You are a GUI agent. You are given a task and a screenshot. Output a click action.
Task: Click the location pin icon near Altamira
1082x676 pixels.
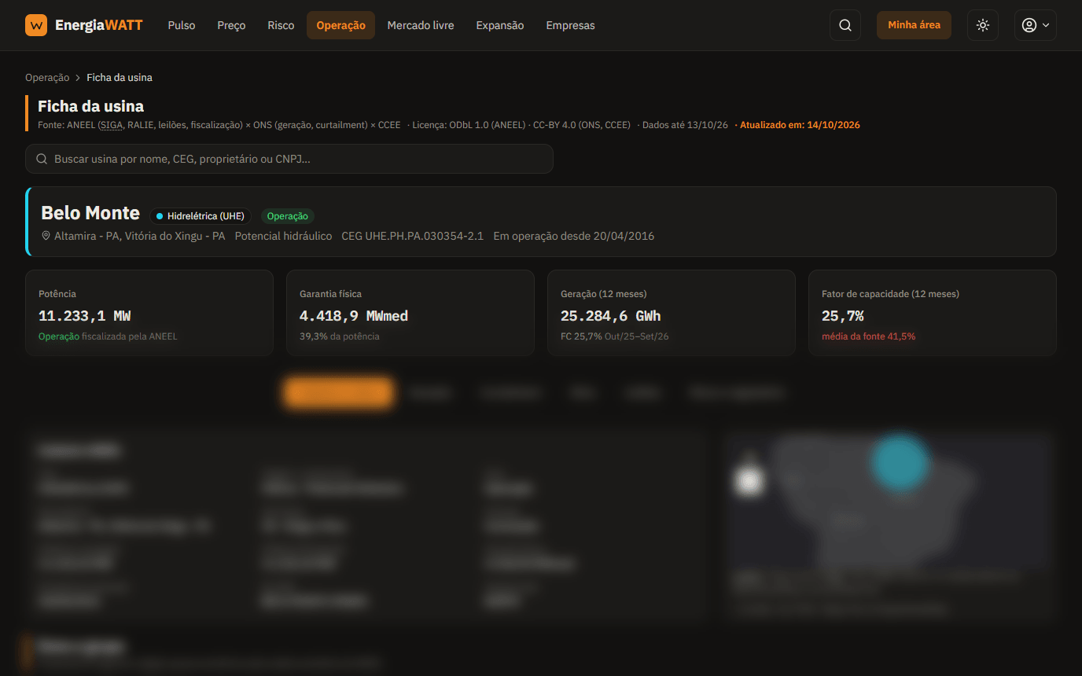[x=46, y=236]
